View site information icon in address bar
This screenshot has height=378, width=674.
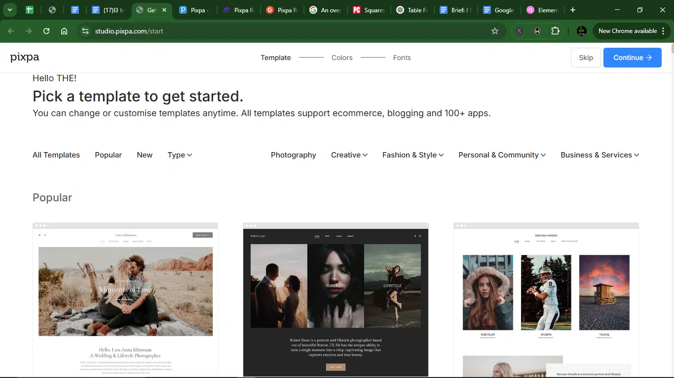coord(85,31)
